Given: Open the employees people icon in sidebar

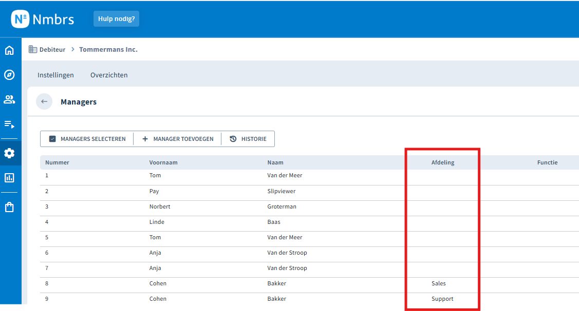Looking at the screenshot, I should coord(9,99).
